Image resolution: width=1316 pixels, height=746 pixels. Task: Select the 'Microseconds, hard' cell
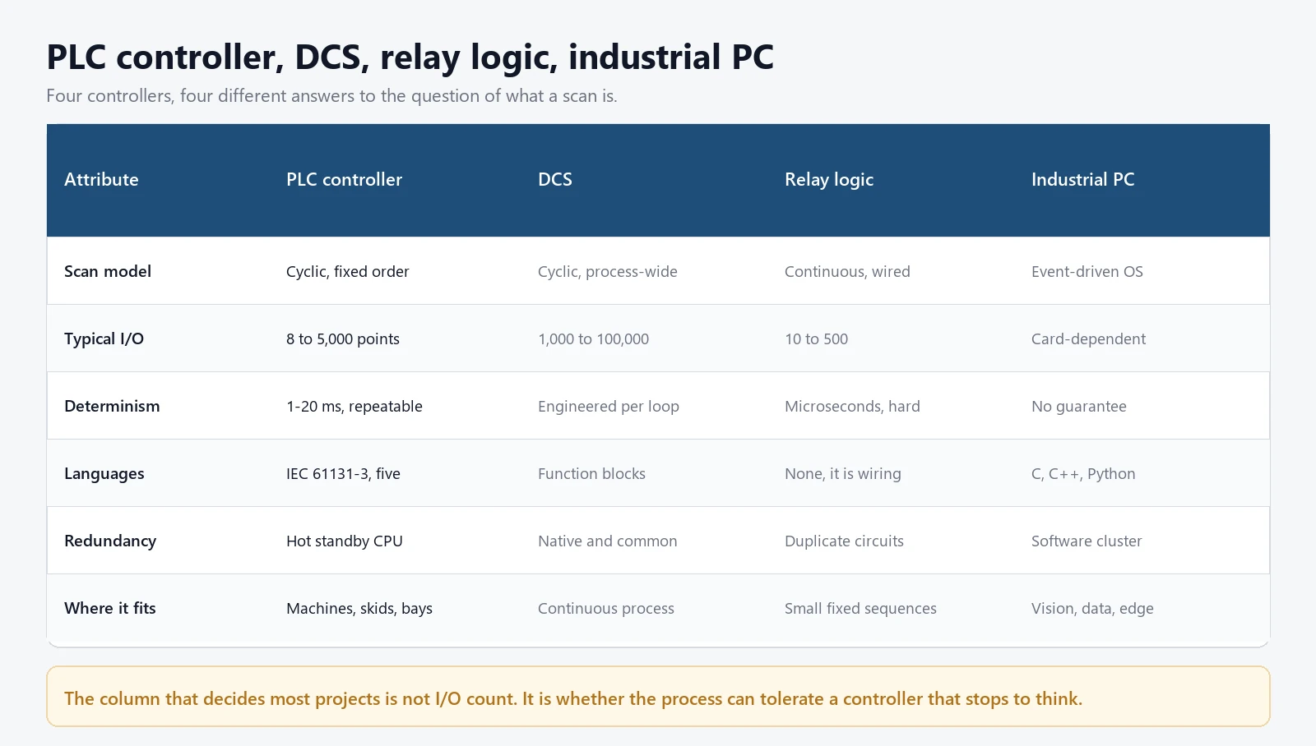pyautogui.click(x=852, y=406)
